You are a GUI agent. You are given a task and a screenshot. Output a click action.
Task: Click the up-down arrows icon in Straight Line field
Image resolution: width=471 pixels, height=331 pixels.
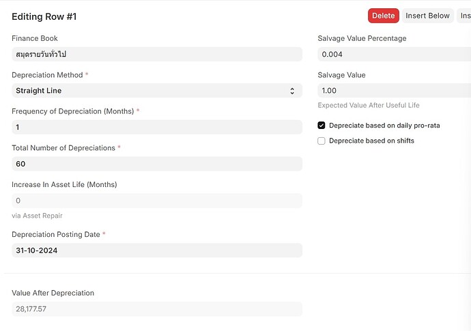click(292, 91)
